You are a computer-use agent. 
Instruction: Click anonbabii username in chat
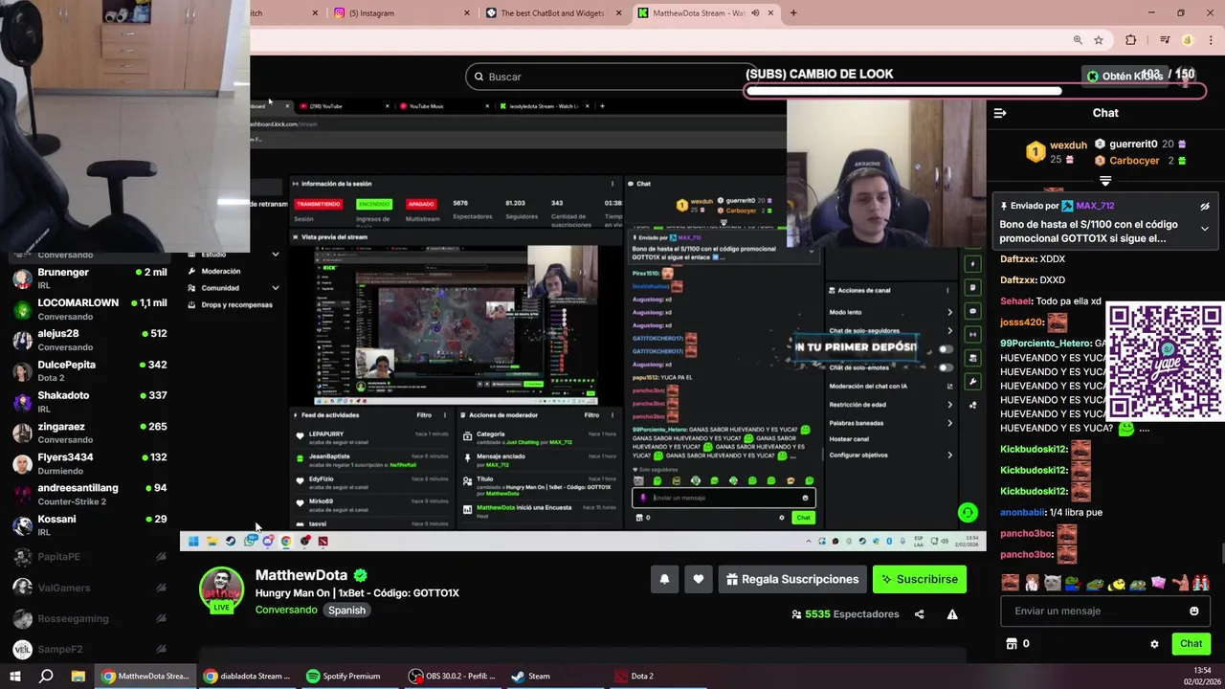tap(1022, 513)
